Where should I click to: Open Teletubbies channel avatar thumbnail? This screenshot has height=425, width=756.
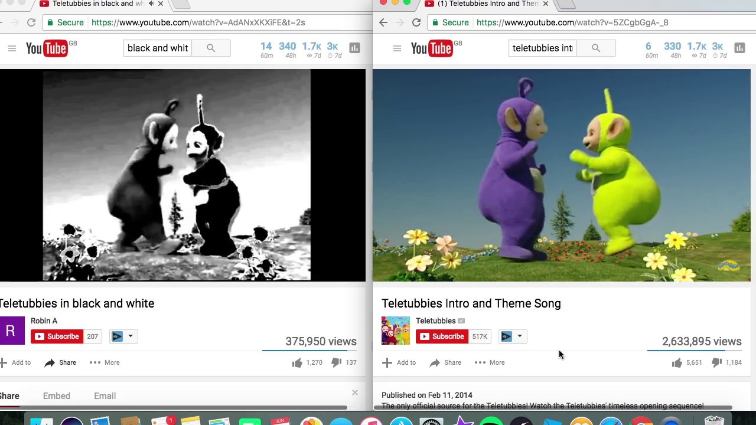coord(396,331)
